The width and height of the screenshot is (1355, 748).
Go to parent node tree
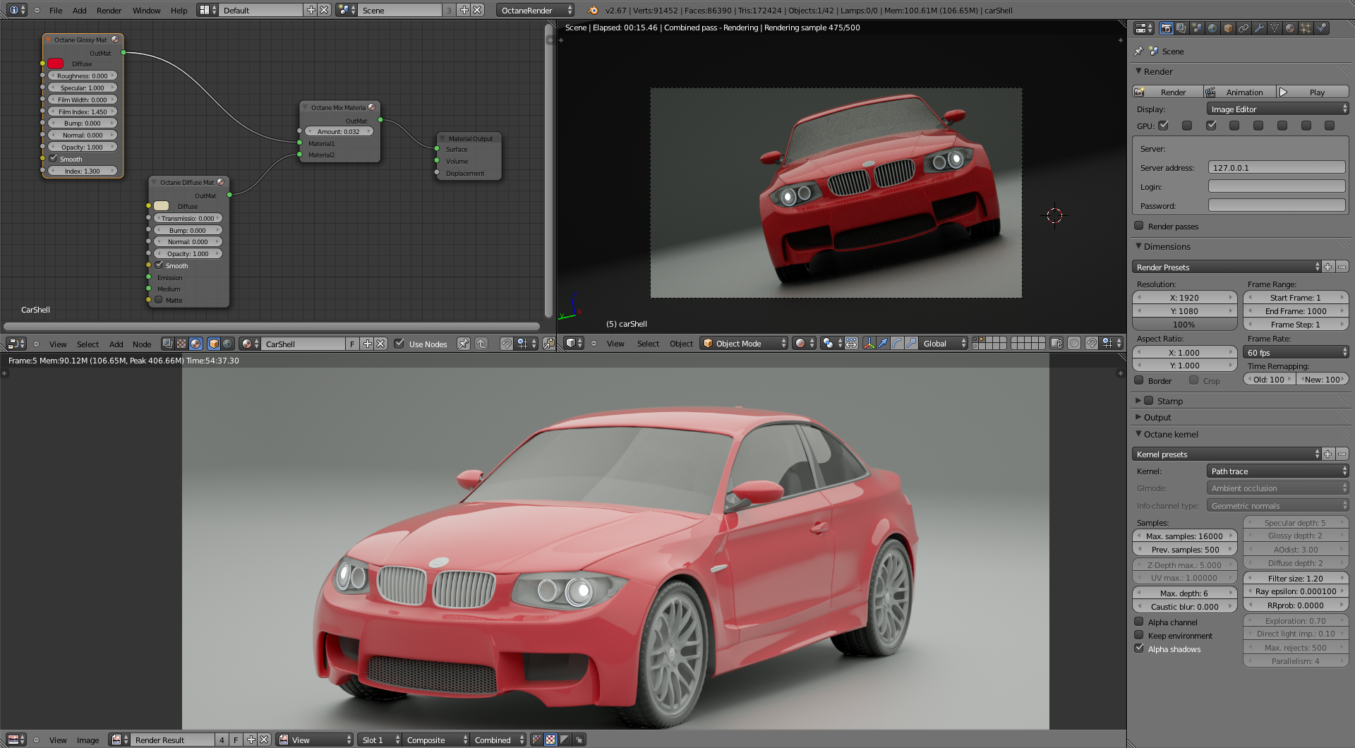click(x=481, y=344)
